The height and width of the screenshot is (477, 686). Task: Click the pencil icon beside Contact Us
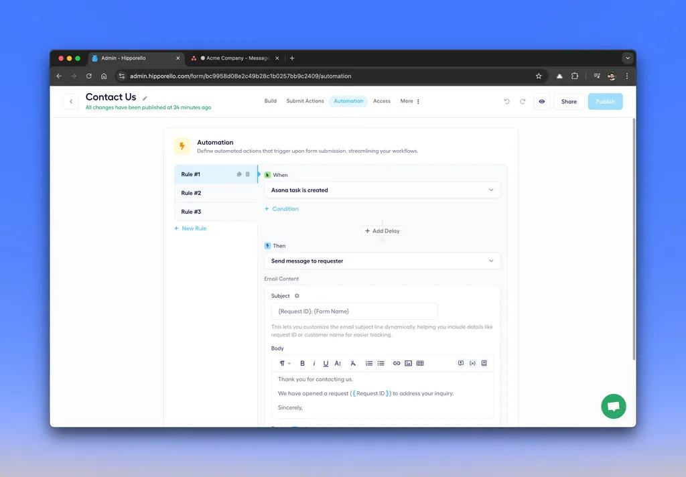tap(145, 98)
